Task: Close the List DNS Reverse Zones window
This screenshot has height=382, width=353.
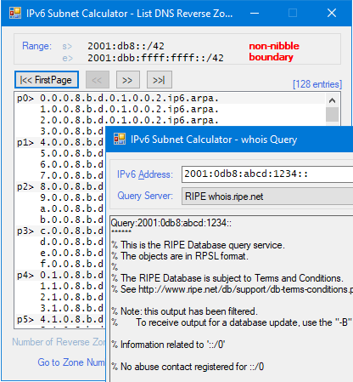Action: 332,14
